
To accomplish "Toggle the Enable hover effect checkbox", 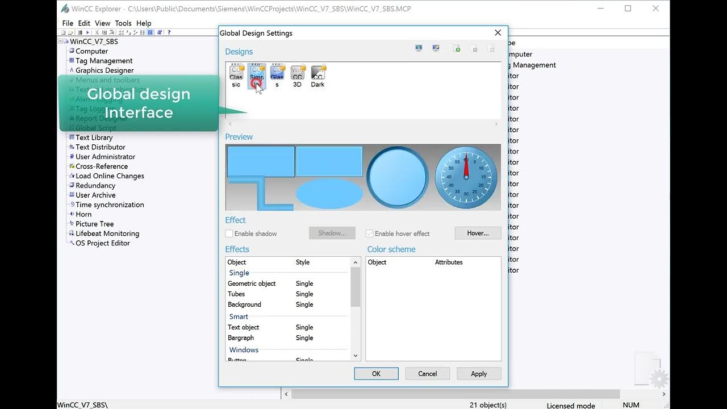I will (370, 233).
